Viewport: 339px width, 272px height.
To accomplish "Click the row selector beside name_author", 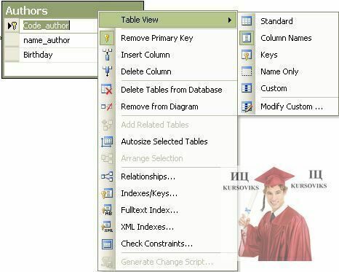I will pos(12,40).
